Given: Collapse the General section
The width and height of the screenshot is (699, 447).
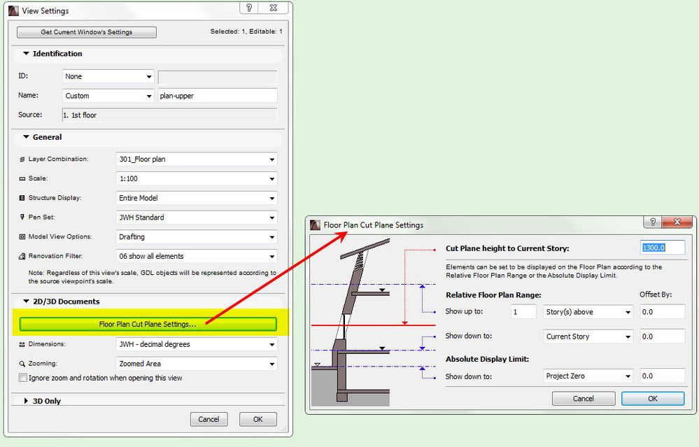Looking at the screenshot, I should point(26,137).
